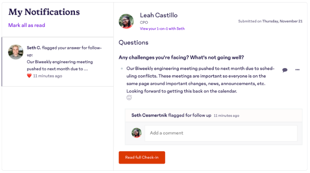Click the 11 minutes ago timestamp under the notification
The image size is (310, 173).
pos(48,76)
